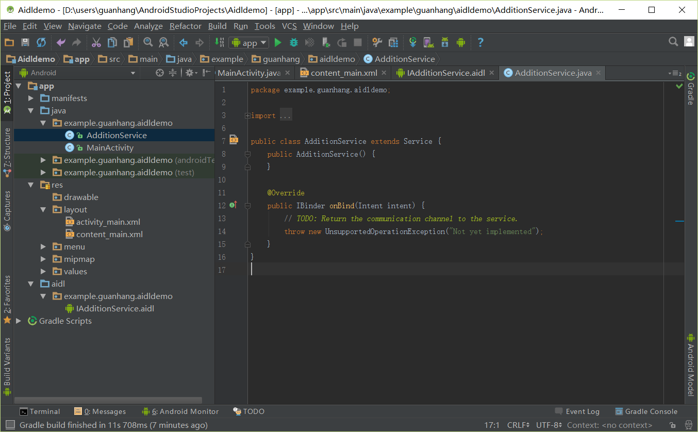Open the TODO tool window

pos(248,411)
